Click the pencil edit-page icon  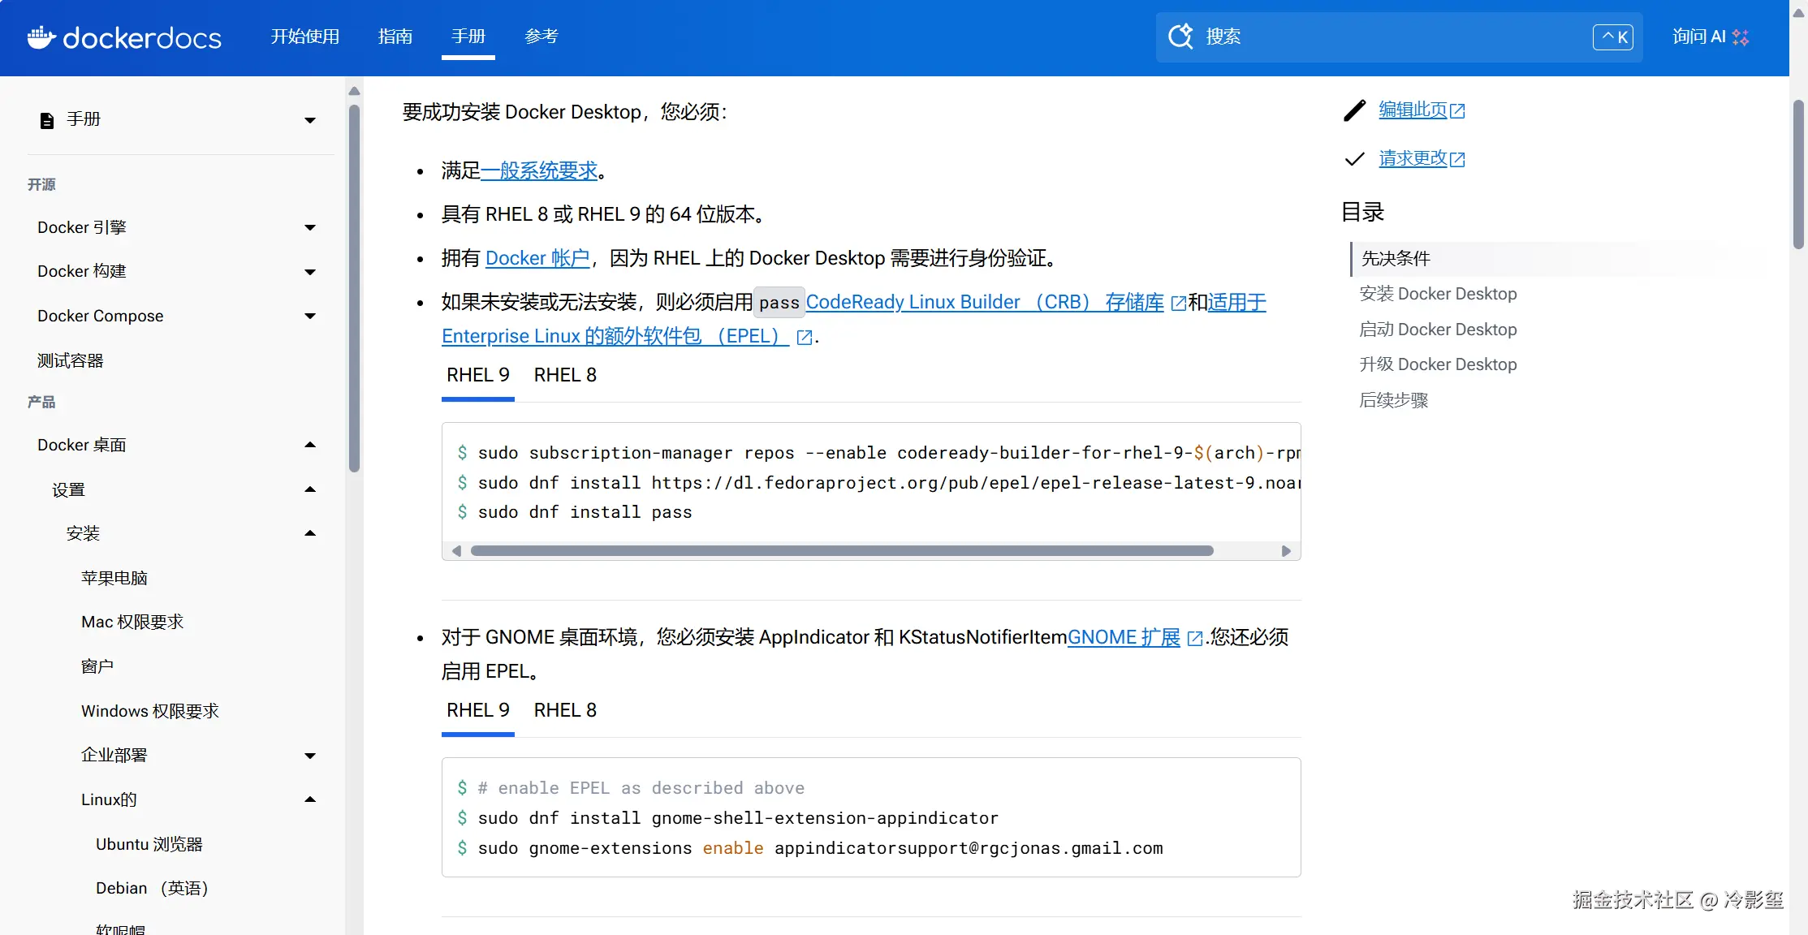coord(1354,110)
